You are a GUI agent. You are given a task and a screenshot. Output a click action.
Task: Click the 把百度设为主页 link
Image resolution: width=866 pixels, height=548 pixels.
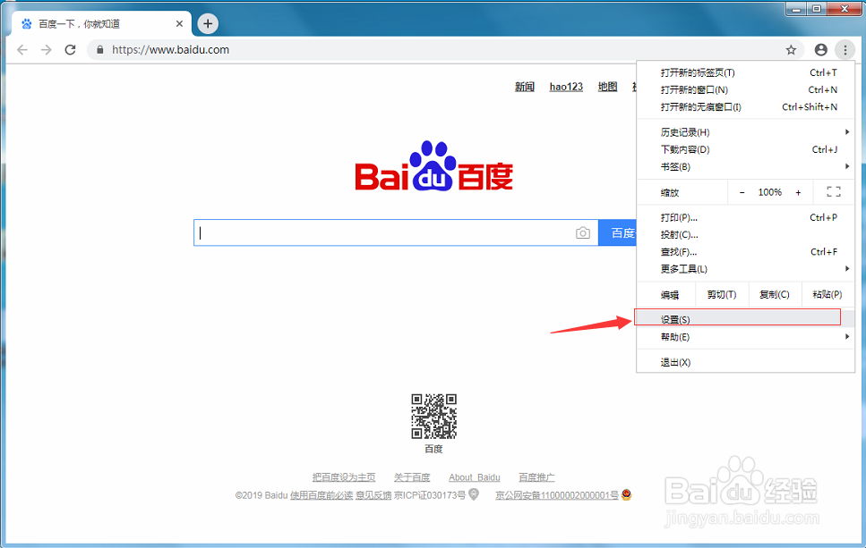tap(344, 477)
